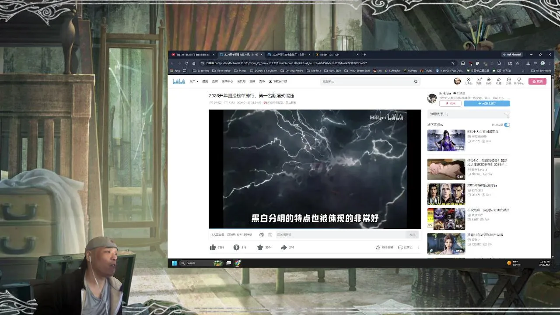Click the taskbar Search box
Screen dimensions: 560x315
click(x=202, y=263)
